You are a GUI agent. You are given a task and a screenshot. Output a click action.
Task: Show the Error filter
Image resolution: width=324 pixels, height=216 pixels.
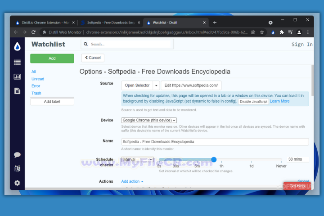[x=36, y=86]
